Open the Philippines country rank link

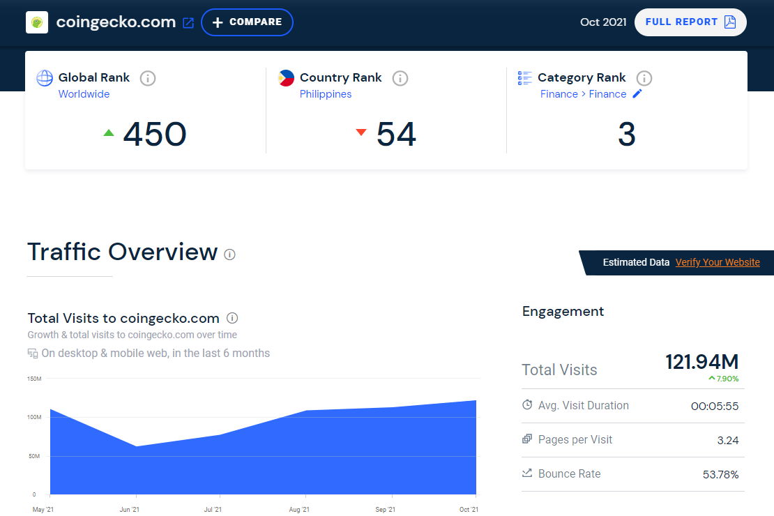(x=325, y=94)
